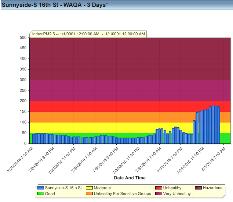The image size is (233, 202).
Task: Click the chart title 'Sunnyside-S 16th St - WAQA - 3 Days'
Action: (55, 5)
